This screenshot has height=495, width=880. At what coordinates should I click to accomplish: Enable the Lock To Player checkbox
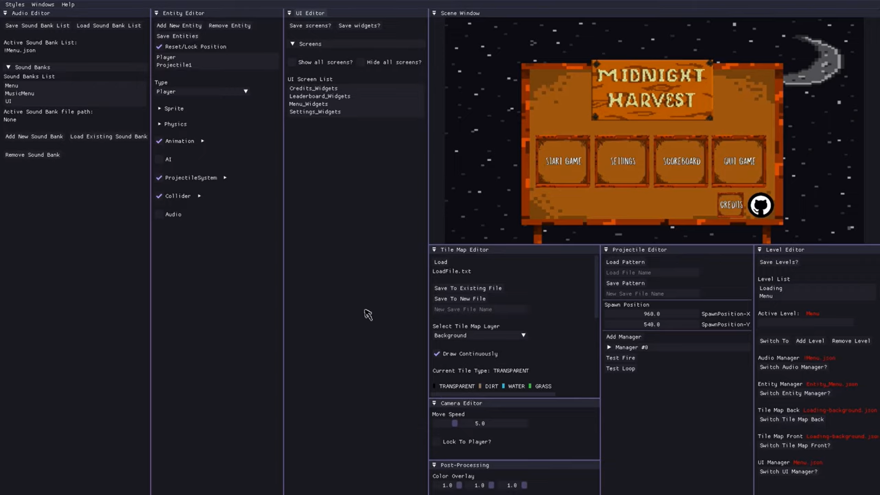point(437,442)
